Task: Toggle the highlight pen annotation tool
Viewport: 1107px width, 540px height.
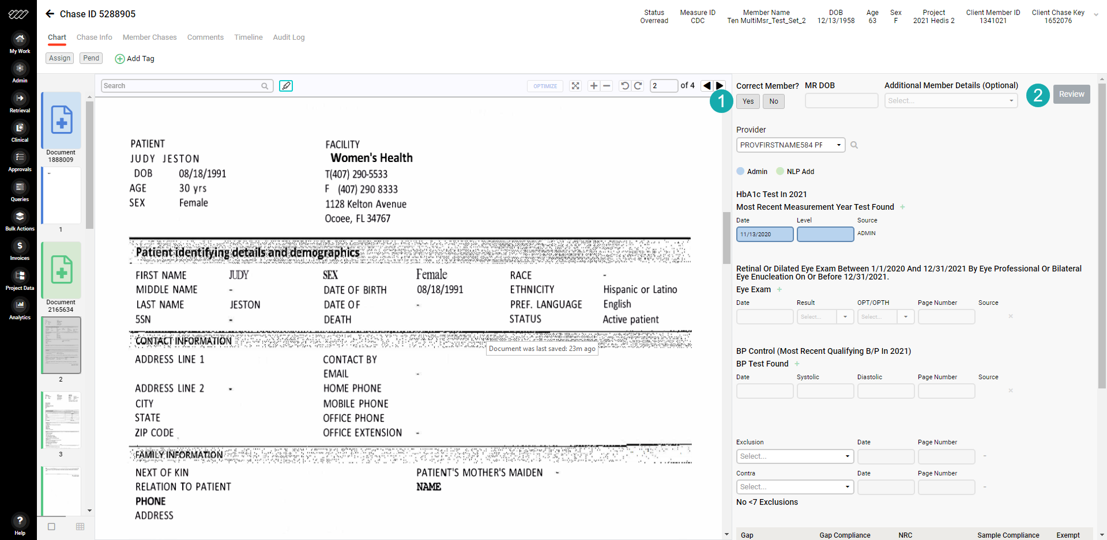Action: 286,86
